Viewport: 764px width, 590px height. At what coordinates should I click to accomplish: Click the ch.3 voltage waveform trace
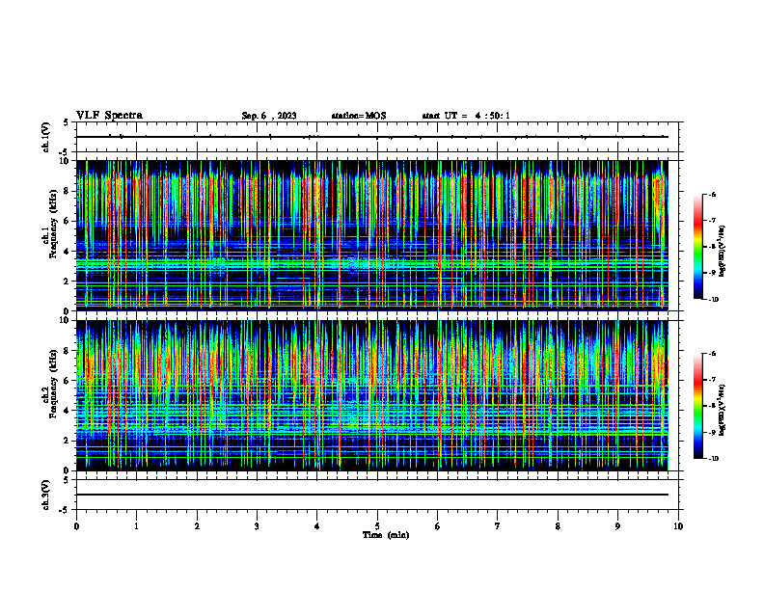371,495
